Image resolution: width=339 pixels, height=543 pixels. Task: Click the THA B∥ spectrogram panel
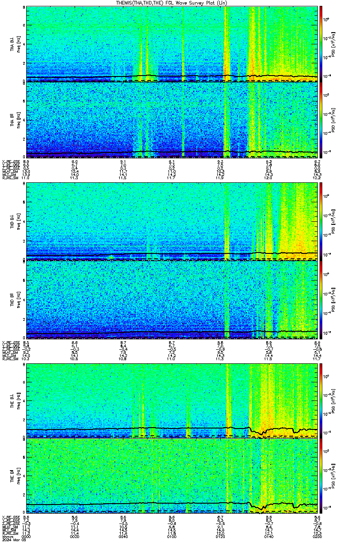(172, 120)
